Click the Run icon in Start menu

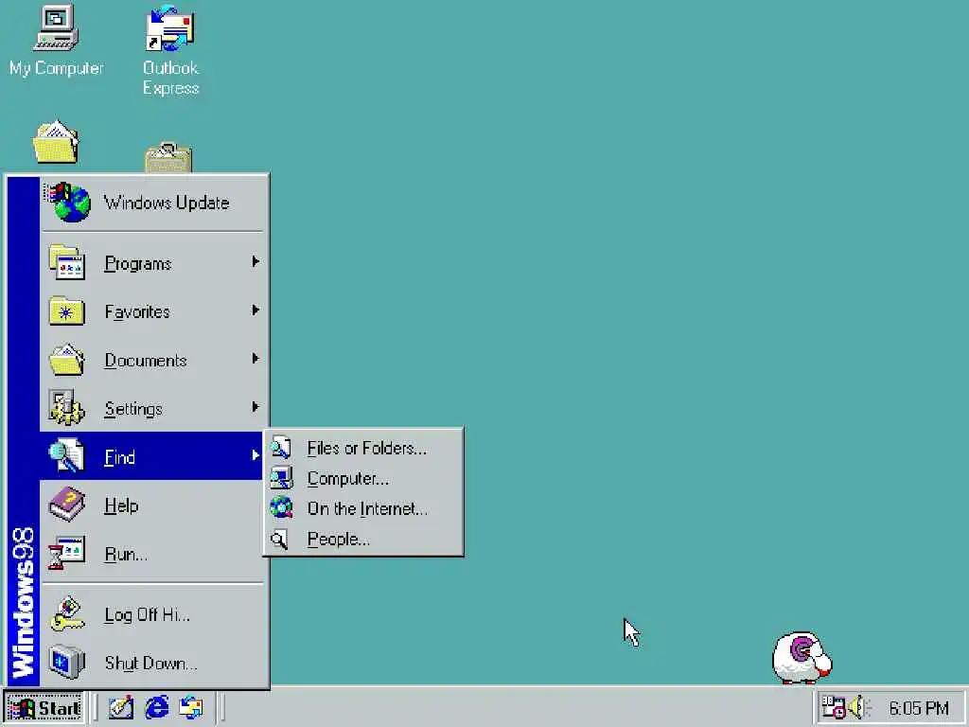coord(67,553)
